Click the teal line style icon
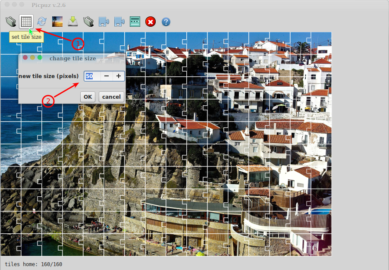This screenshot has width=389, height=270. click(135, 22)
